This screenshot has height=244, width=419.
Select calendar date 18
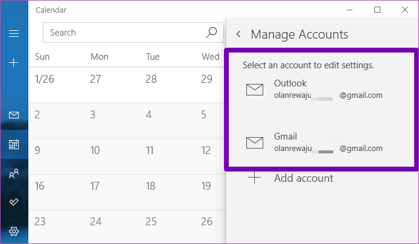pyautogui.click(x=150, y=186)
